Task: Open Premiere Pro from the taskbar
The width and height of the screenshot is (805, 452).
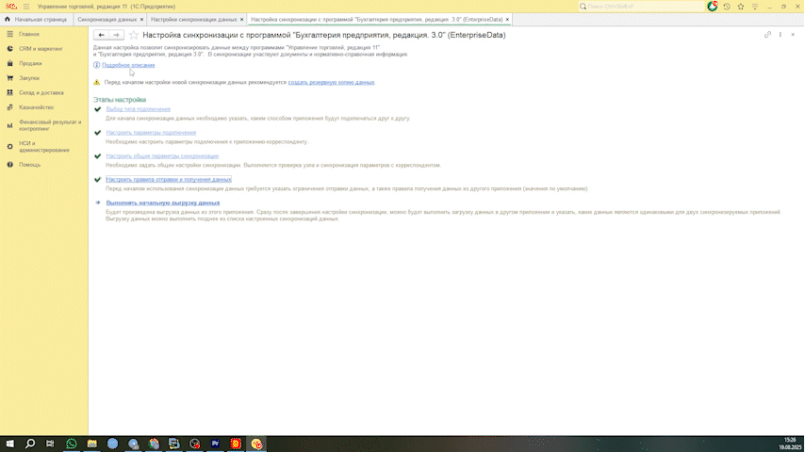Action: pos(215,444)
